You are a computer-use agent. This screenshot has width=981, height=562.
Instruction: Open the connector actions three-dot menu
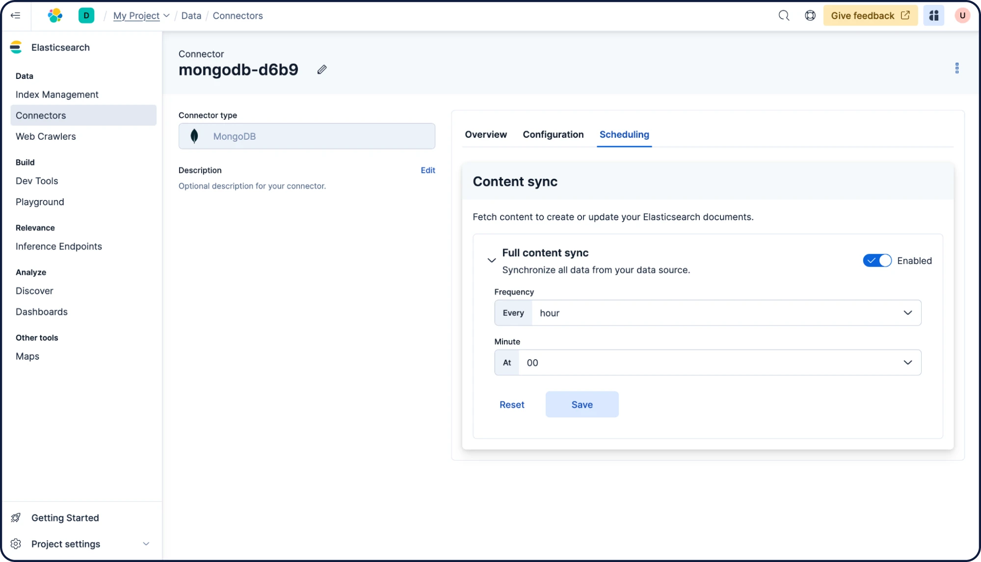click(x=957, y=68)
